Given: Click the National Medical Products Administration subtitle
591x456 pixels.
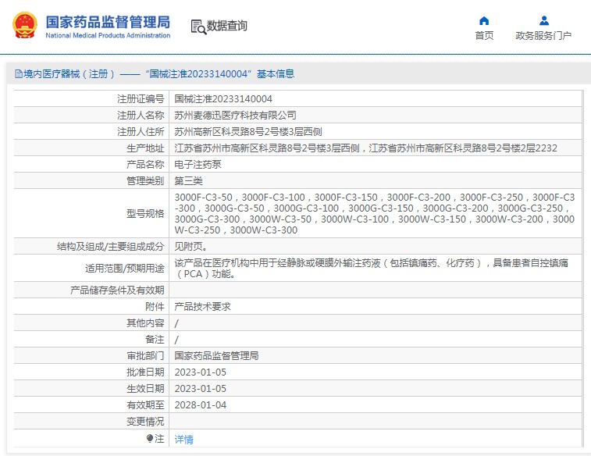Looking at the screenshot, I should [108, 36].
